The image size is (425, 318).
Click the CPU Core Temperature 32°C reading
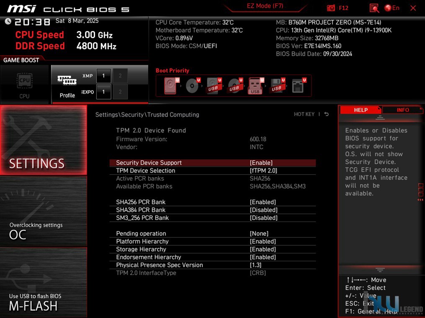click(194, 22)
